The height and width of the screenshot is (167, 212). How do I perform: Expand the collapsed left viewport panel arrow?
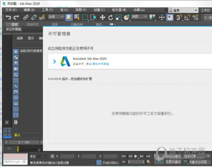[x=7, y=122]
